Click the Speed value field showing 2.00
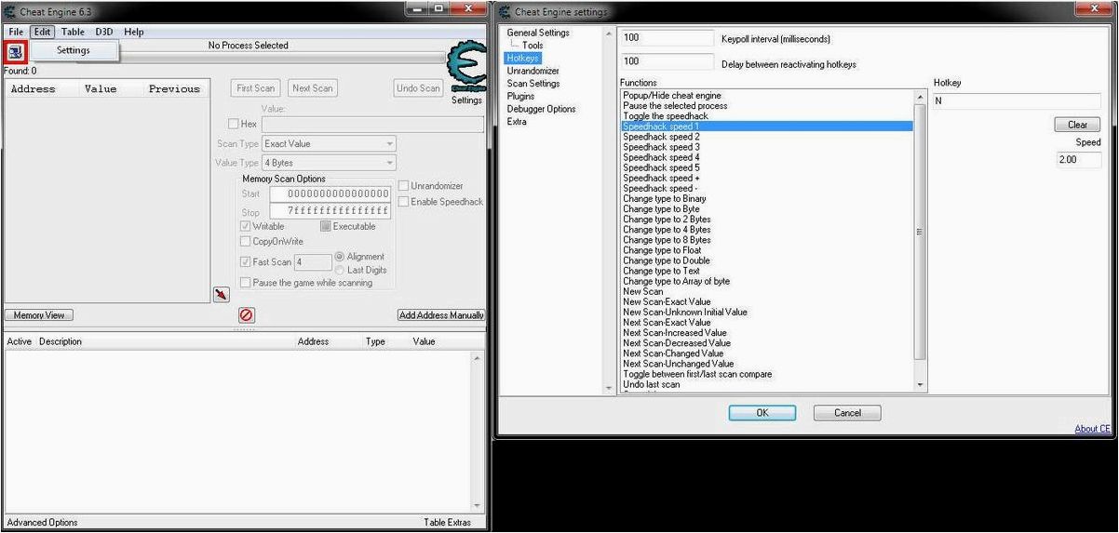The width and height of the screenshot is (1119, 533). (1078, 160)
